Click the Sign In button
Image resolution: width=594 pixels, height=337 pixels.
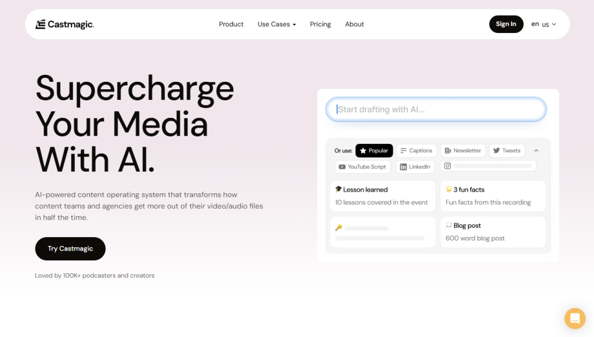(506, 24)
